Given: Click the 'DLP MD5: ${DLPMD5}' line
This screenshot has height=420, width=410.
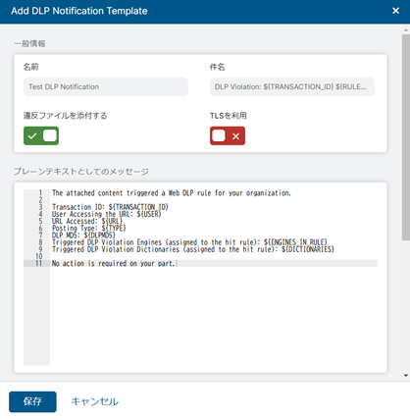Looking at the screenshot, I should pos(83,236).
